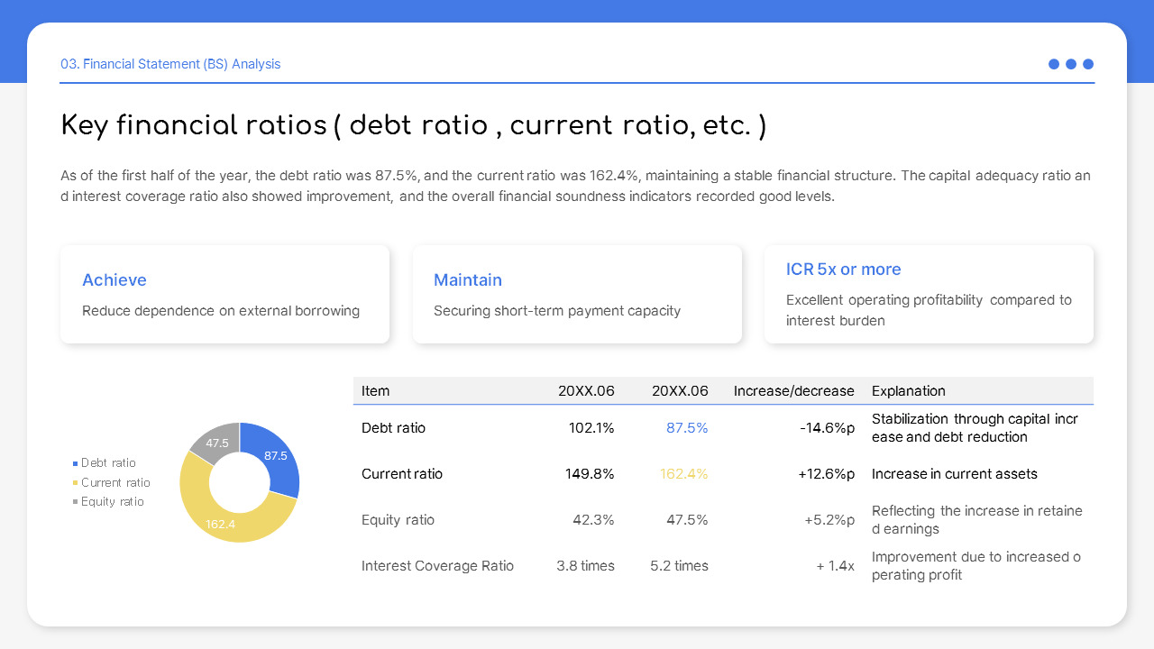This screenshot has height=649, width=1154.
Task: Click the Achieve card
Action: 224,293
